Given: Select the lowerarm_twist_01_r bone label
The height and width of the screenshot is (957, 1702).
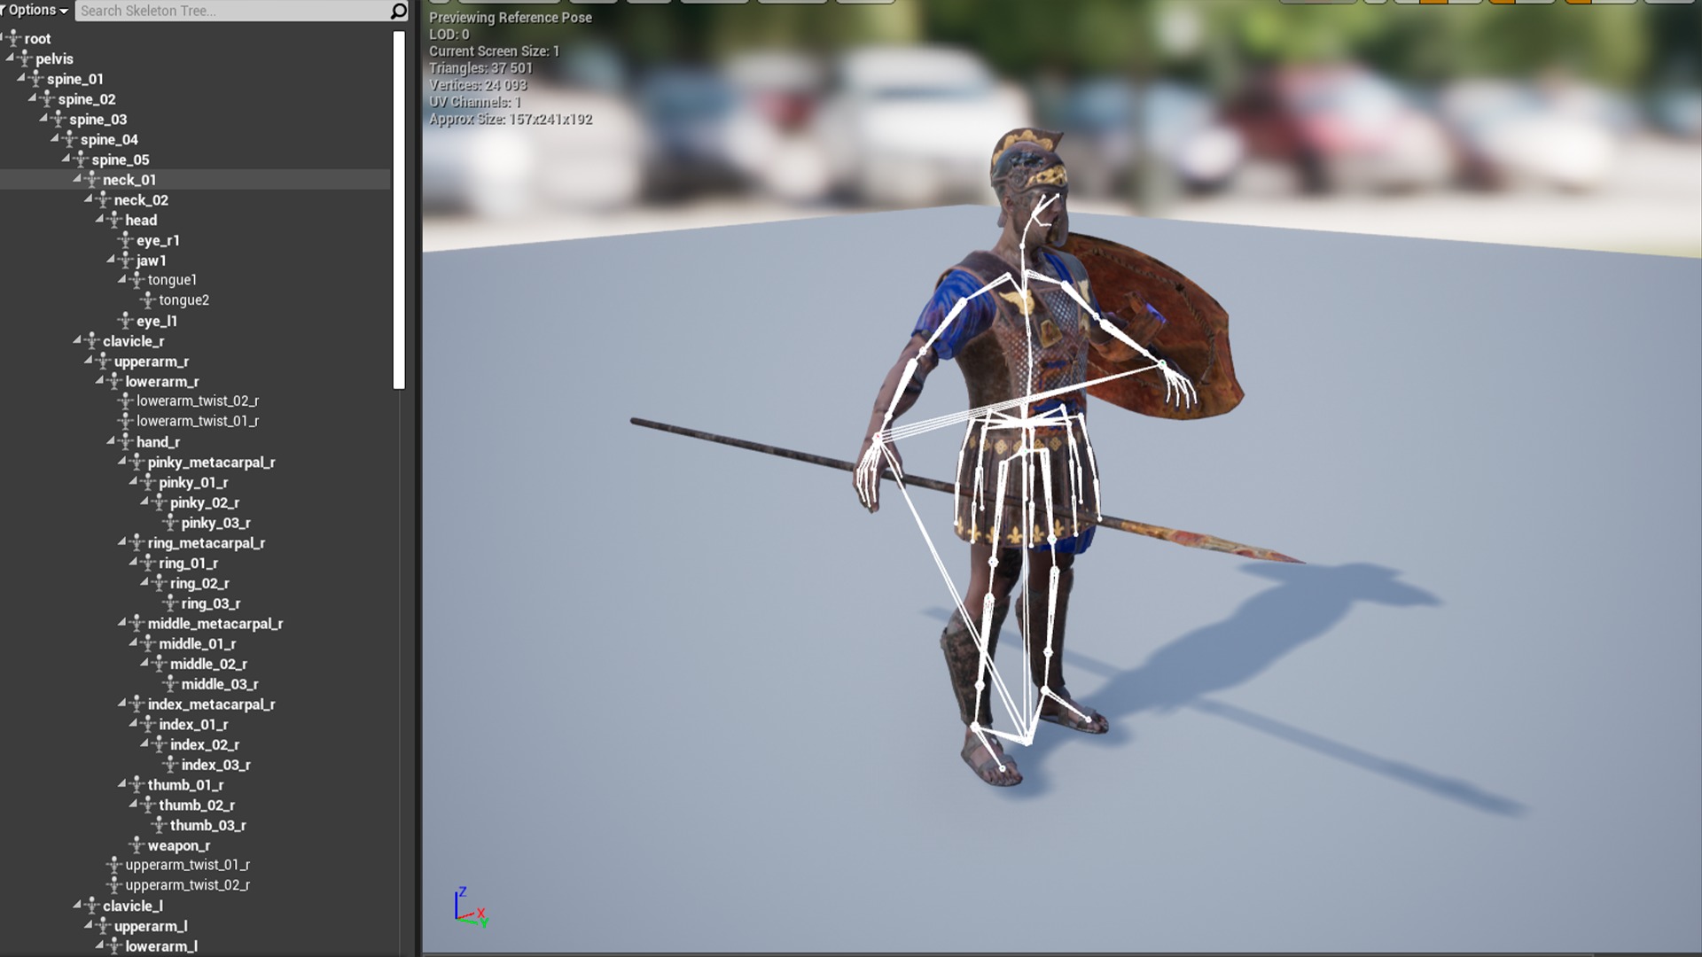Looking at the screenshot, I should (198, 422).
